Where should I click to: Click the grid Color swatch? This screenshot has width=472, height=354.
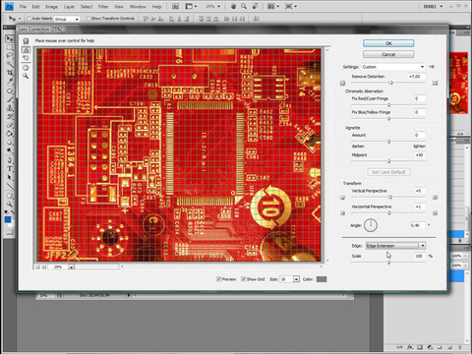click(322, 279)
